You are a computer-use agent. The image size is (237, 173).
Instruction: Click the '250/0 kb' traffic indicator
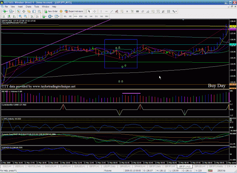tap(222, 171)
